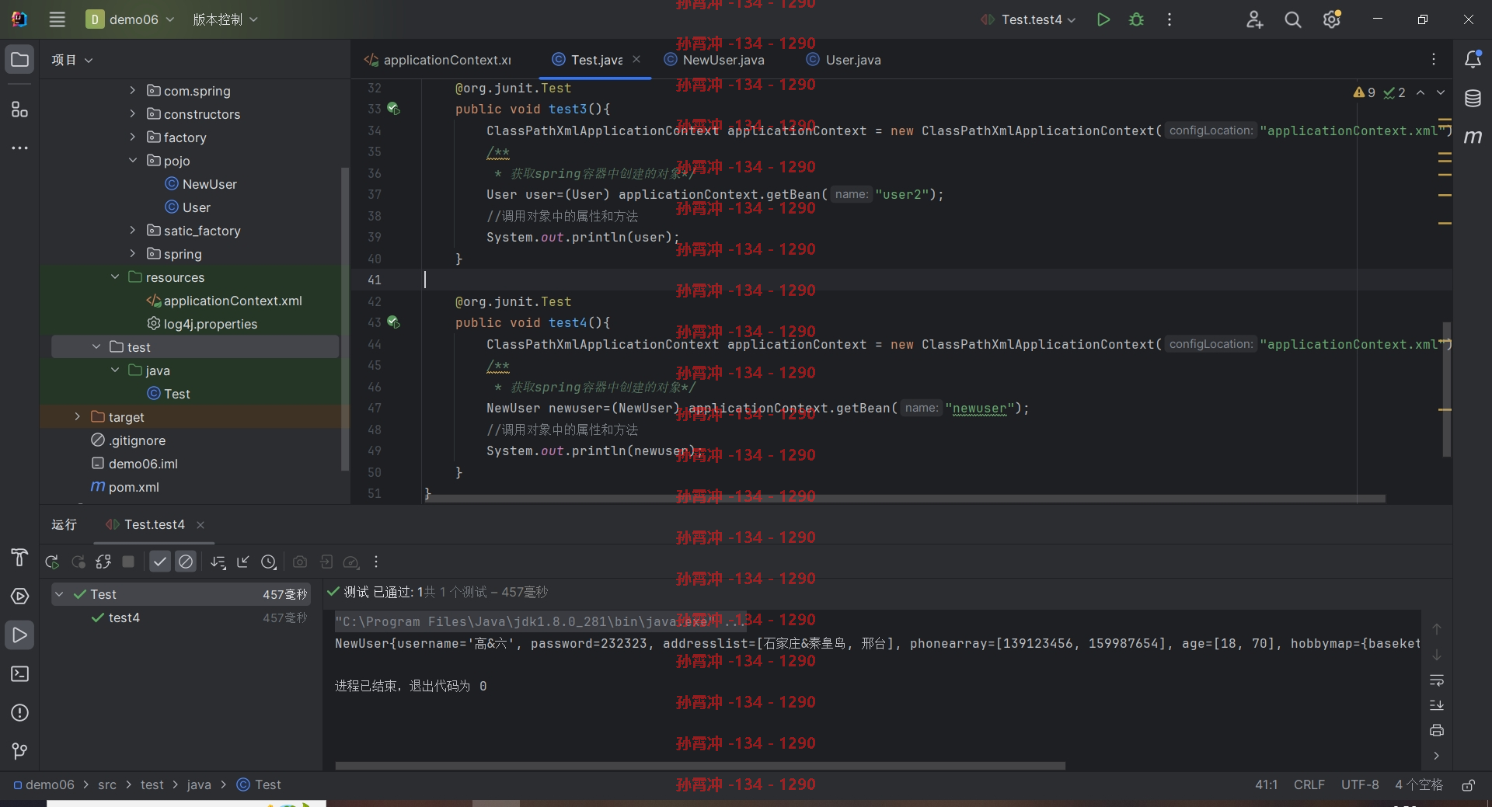Open the code with me user icon
The width and height of the screenshot is (1492, 807).
pos(1254,19)
